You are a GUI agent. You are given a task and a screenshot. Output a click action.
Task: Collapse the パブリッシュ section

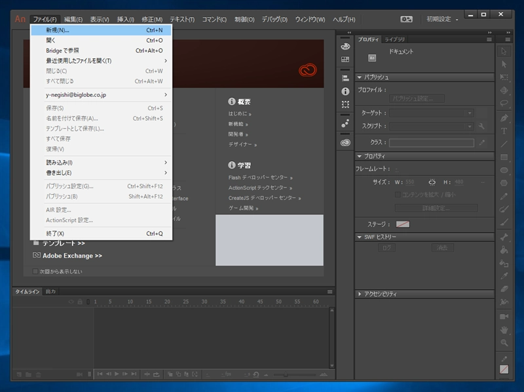coord(360,77)
